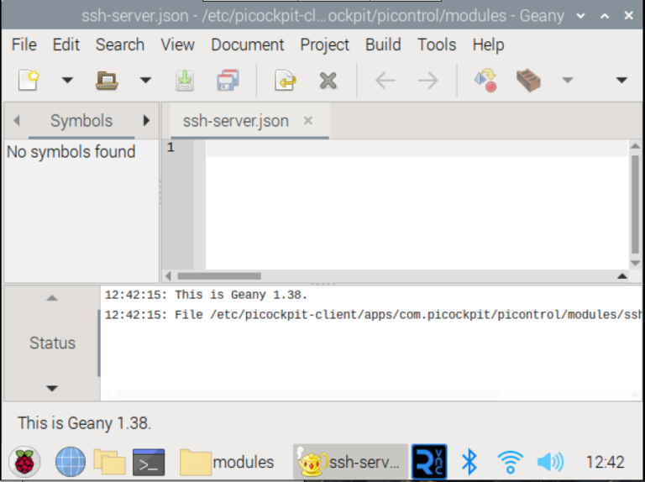Click into editor line 1
Viewport: 645px width, 482px height.
(417, 148)
